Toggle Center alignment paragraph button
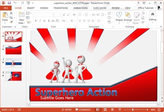 tap(84, 21)
